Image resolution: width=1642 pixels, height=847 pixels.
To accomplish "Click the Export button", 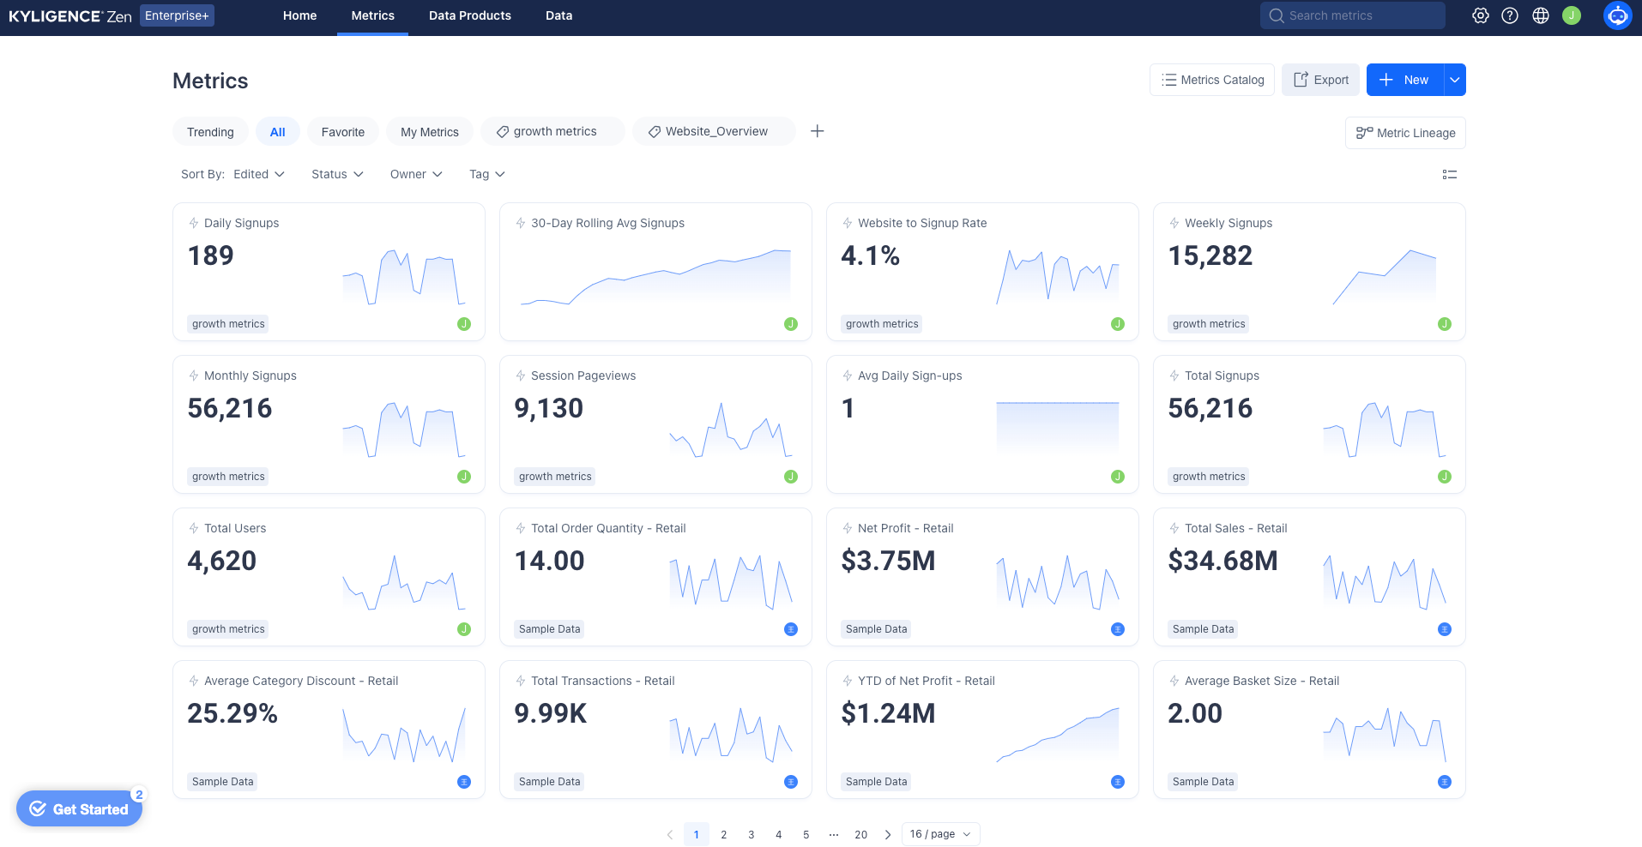I will [x=1320, y=80].
